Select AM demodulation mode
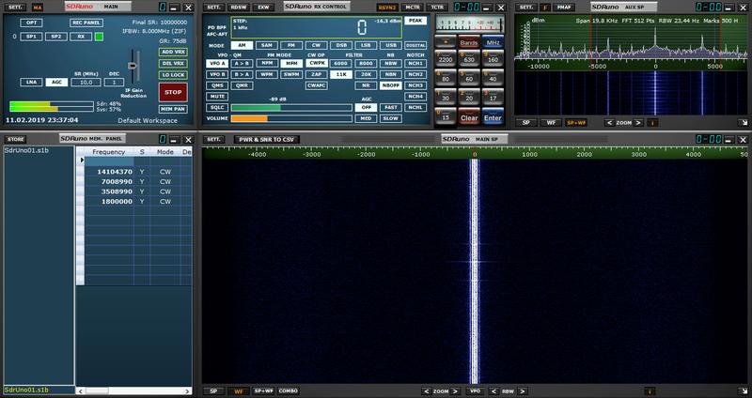 pos(242,45)
